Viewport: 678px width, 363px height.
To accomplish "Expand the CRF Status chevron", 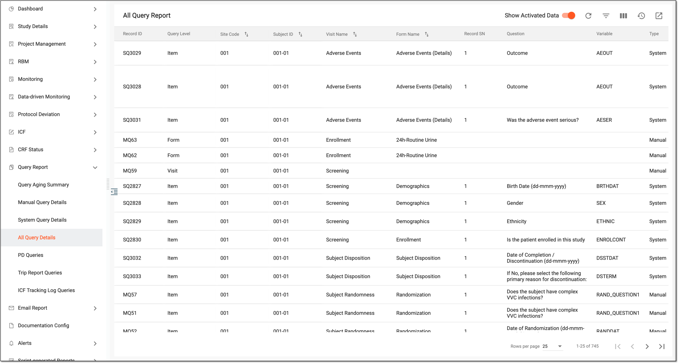I will pos(95,150).
